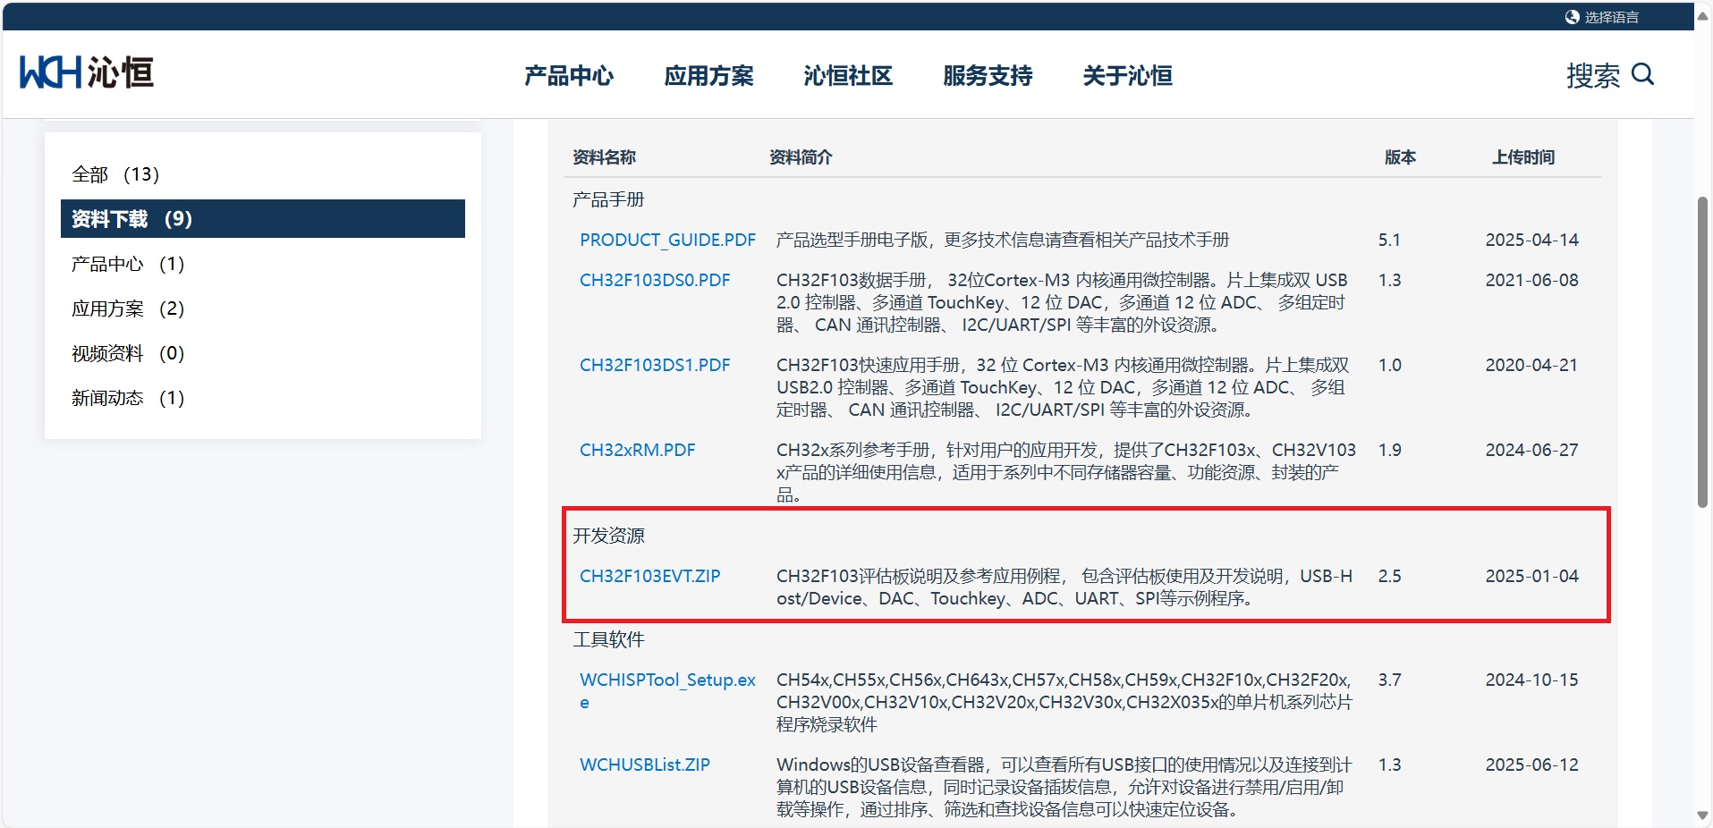Click the upload date 2025-06-12
1713x828 pixels.
[x=1531, y=765]
